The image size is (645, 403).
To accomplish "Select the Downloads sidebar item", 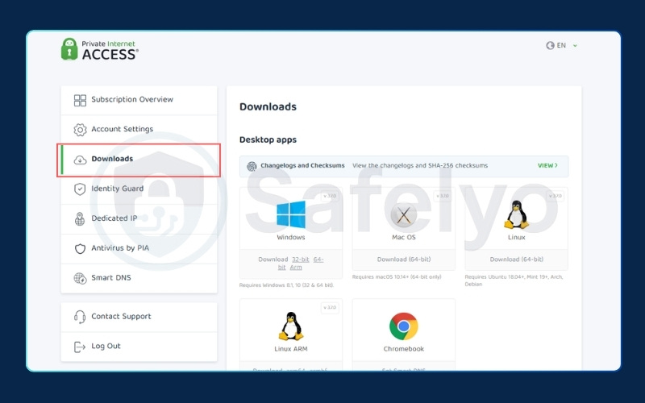I will 112,160.
